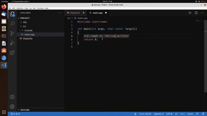207x116 pixels.
Task: Click line number 3 in gutter
Action: 72,29
